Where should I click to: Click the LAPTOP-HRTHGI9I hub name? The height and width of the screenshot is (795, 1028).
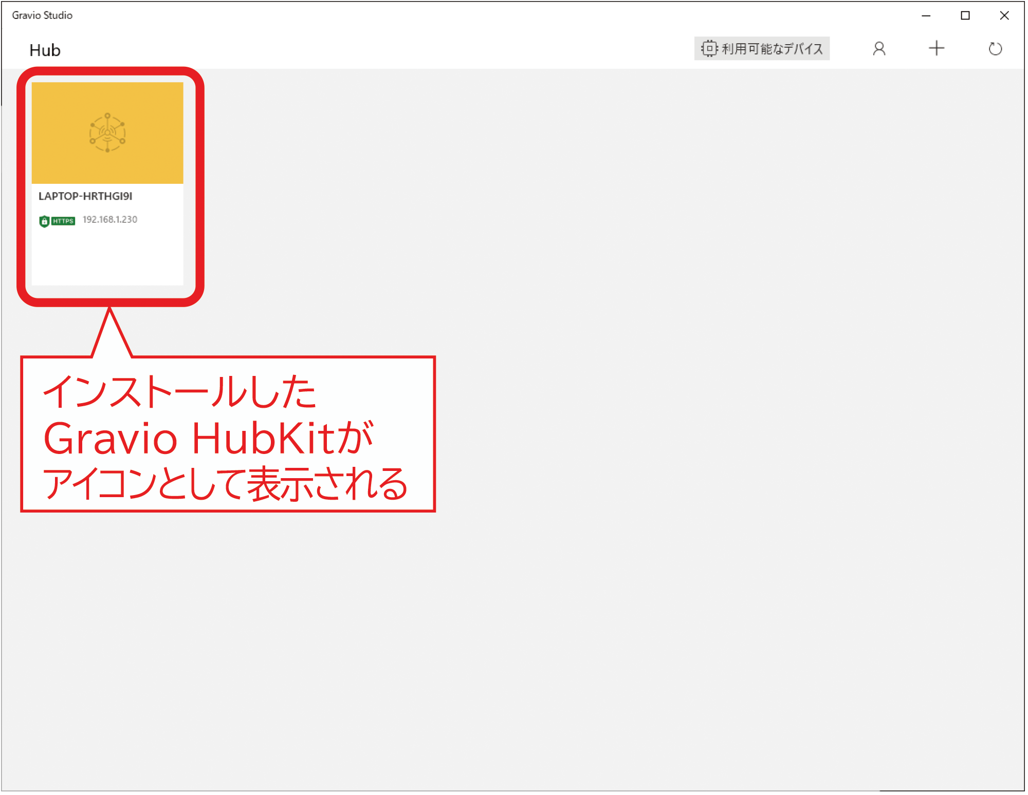(x=85, y=196)
